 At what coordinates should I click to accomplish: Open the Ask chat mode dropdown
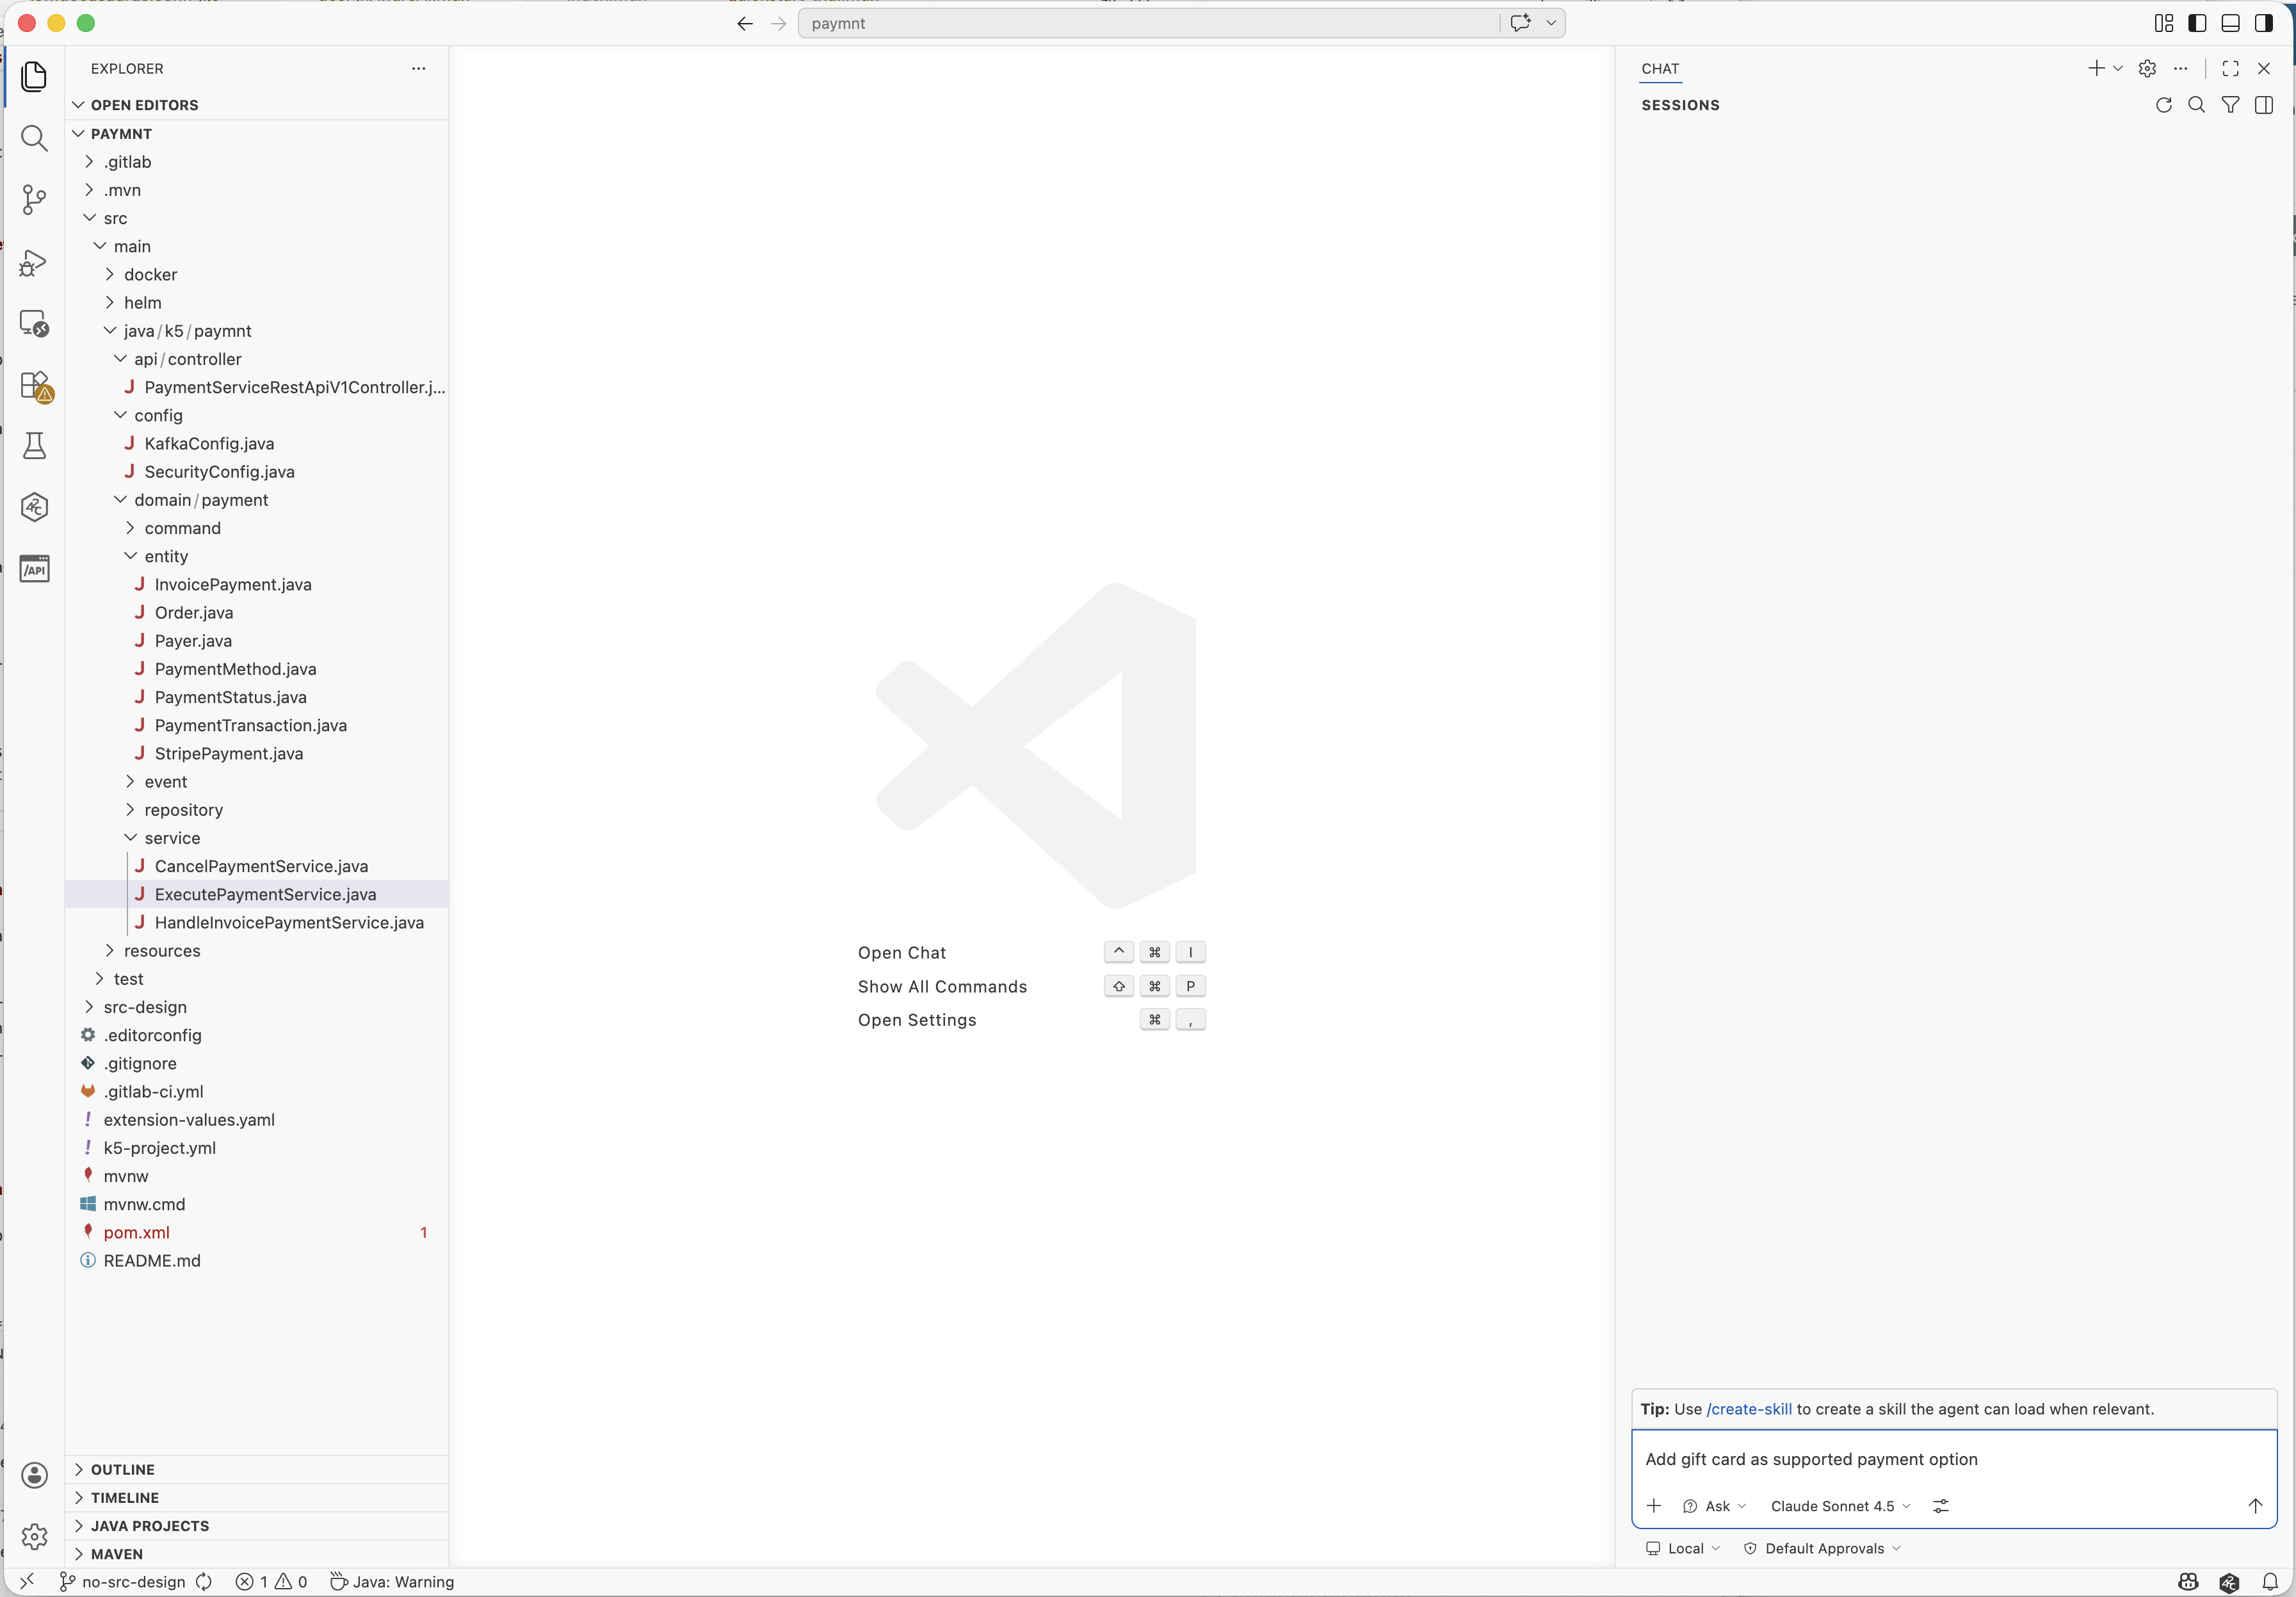[x=1715, y=1506]
